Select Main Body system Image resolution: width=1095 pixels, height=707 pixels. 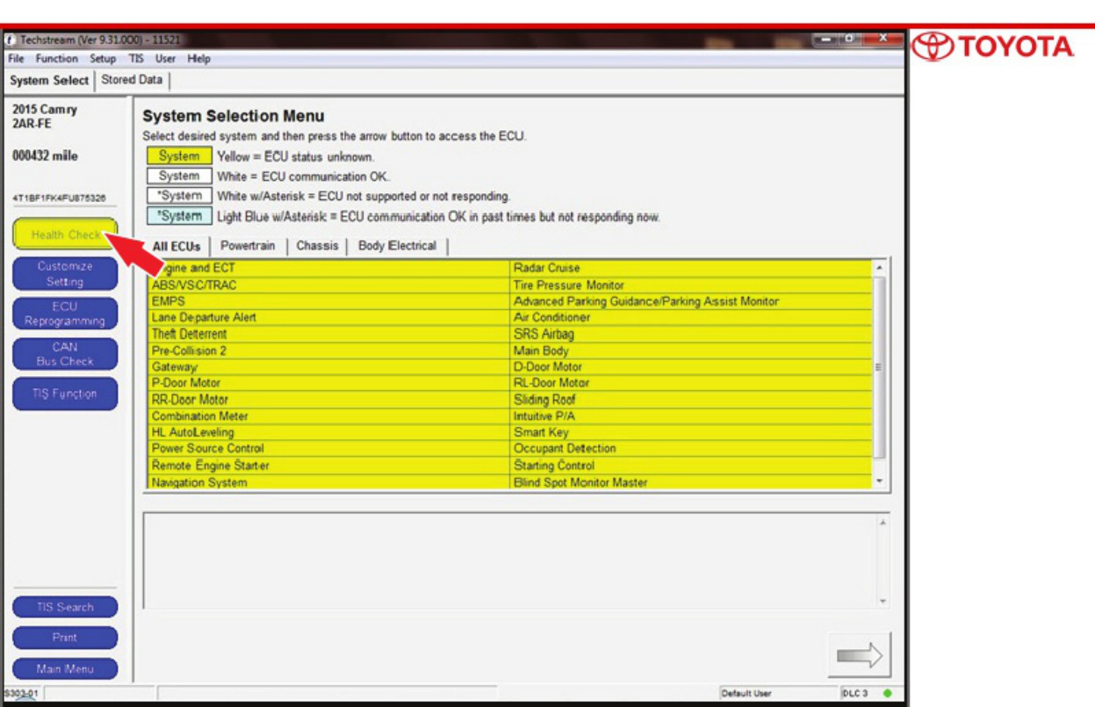[x=691, y=350]
